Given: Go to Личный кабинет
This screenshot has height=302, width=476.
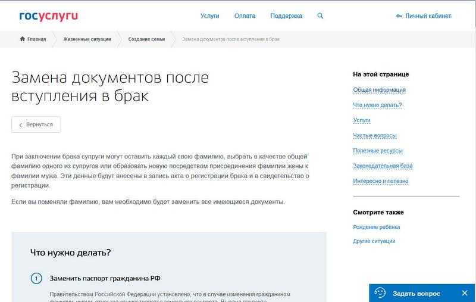Looking at the screenshot, I should tap(428, 16).
